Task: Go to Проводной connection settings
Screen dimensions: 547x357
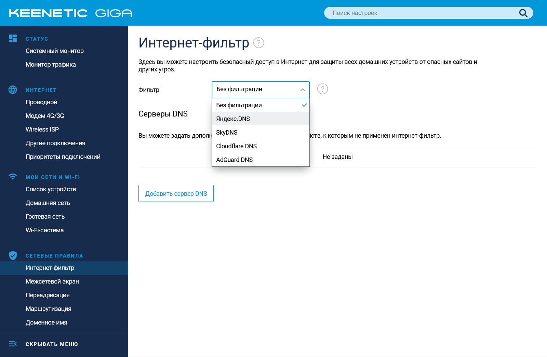Action: [x=41, y=102]
